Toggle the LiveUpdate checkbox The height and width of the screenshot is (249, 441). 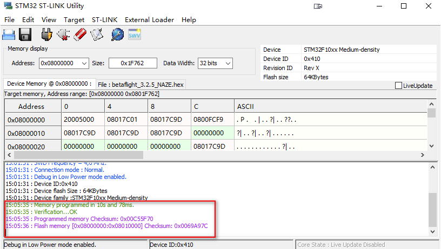(x=398, y=86)
